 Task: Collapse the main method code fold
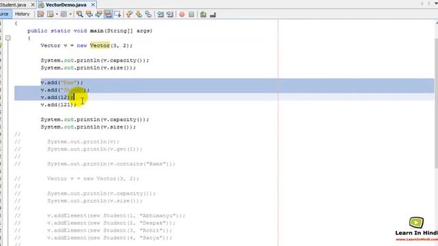point(8,38)
